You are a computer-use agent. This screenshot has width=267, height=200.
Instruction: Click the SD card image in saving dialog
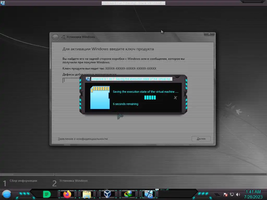[x=100, y=97]
